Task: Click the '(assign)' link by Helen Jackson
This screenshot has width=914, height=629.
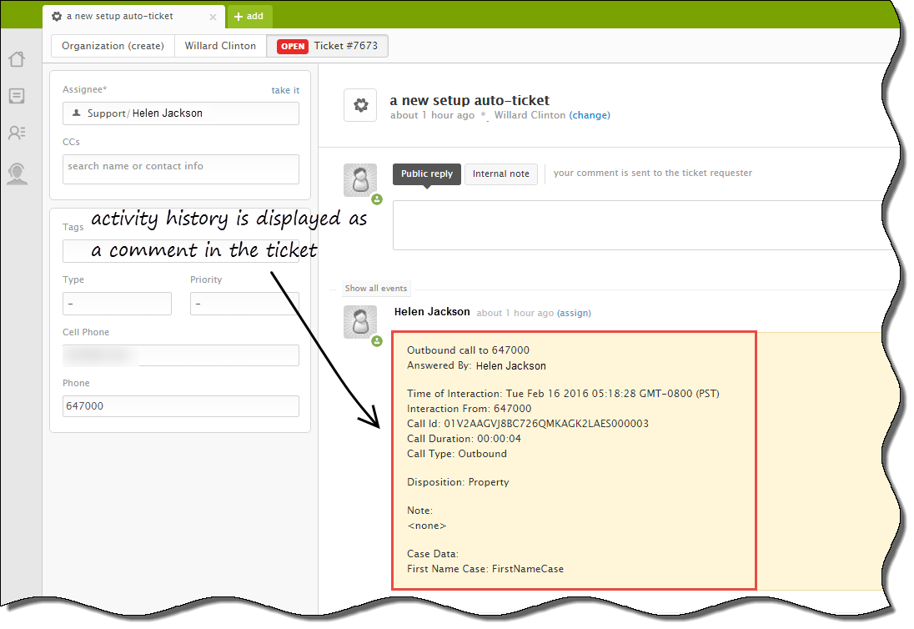Action: (x=574, y=313)
